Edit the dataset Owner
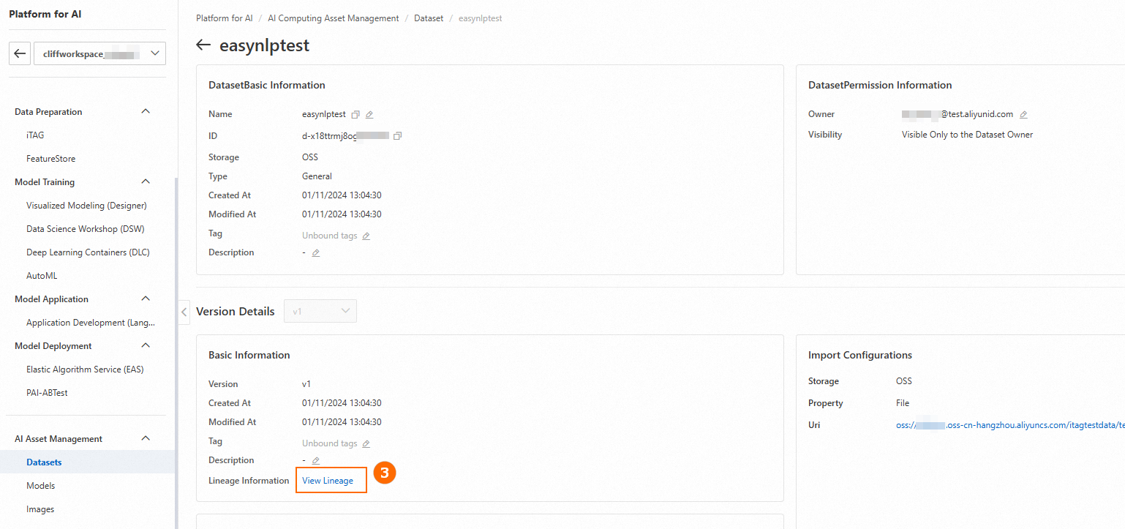Screen dimensions: 1125x529 click(x=1023, y=115)
